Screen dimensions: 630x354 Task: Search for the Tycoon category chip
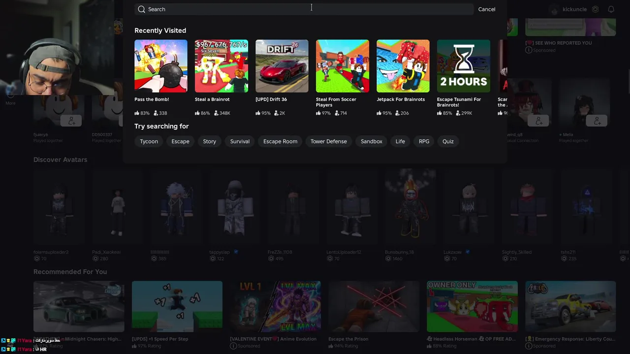point(149,142)
